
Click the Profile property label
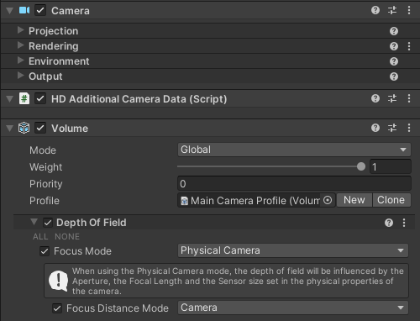coord(45,201)
